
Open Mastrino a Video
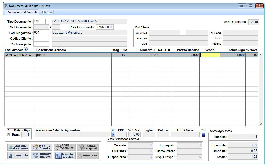[x=65, y=156]
